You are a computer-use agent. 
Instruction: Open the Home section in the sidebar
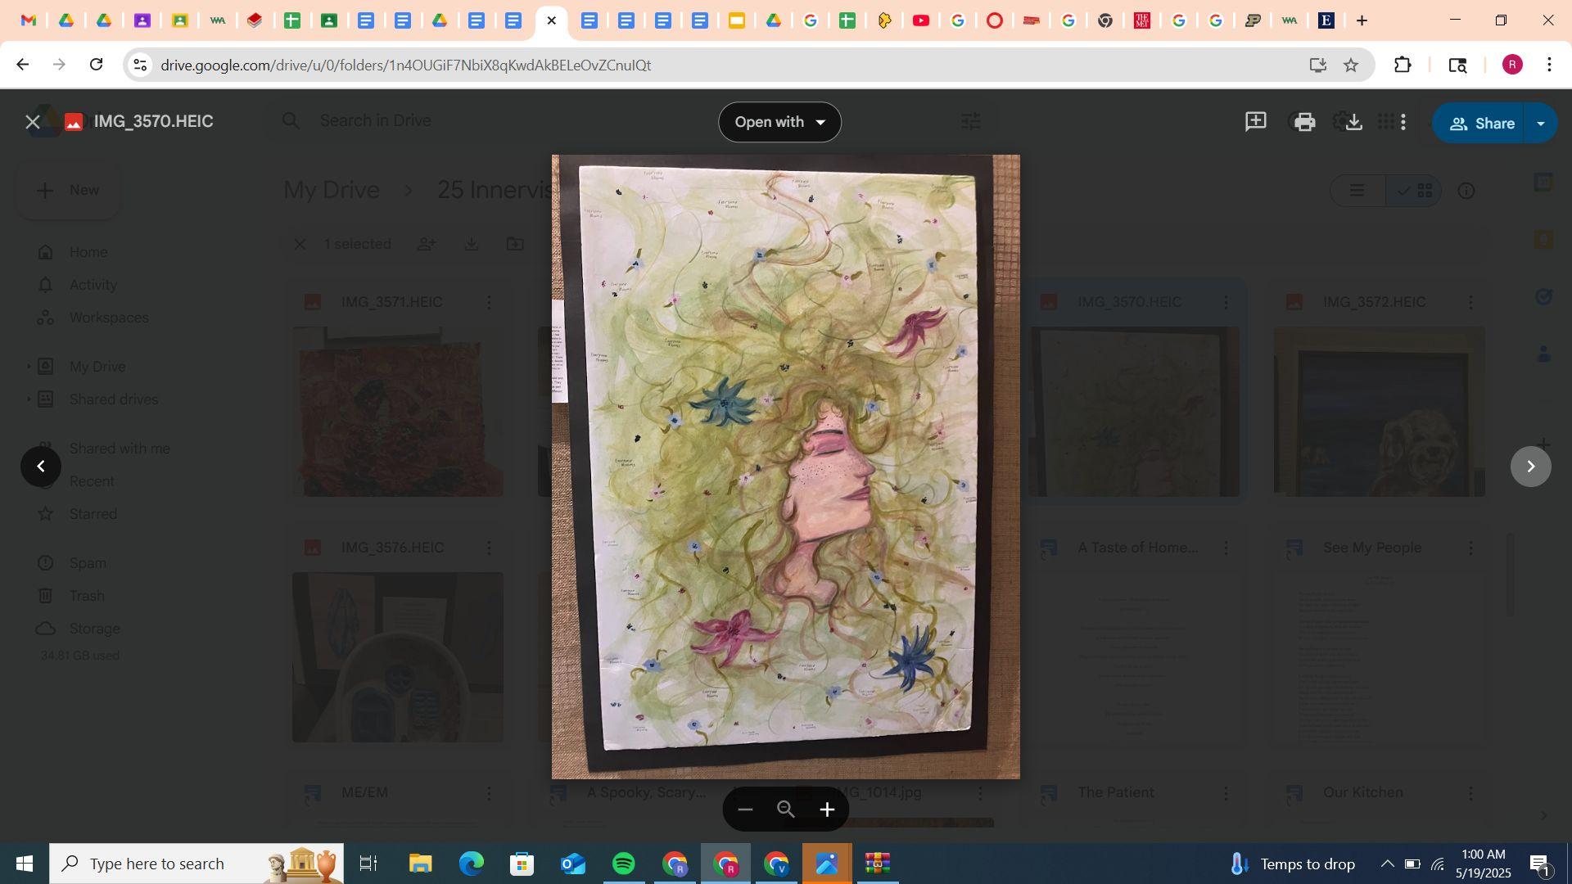[88, 252]
